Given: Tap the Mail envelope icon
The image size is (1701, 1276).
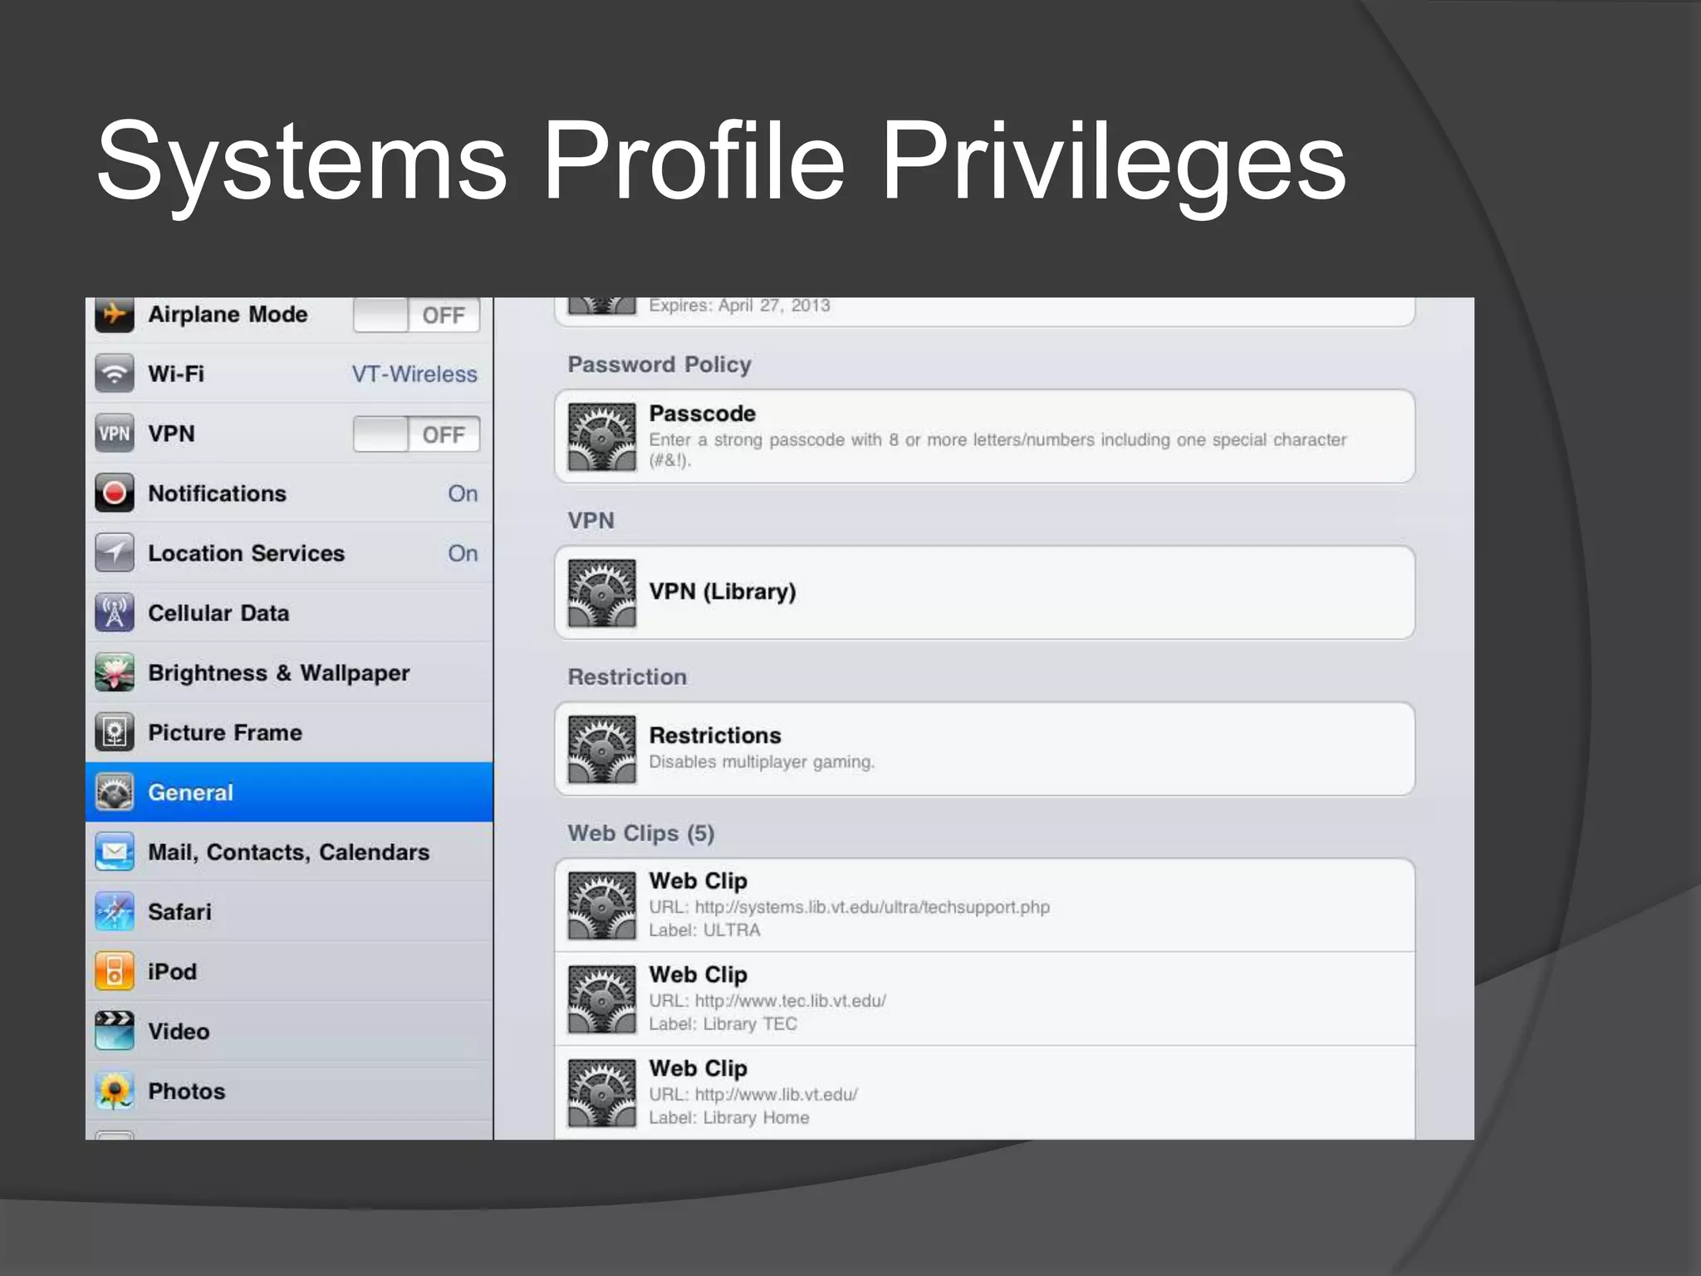Looking at the screenshot, I should (115, 852).
